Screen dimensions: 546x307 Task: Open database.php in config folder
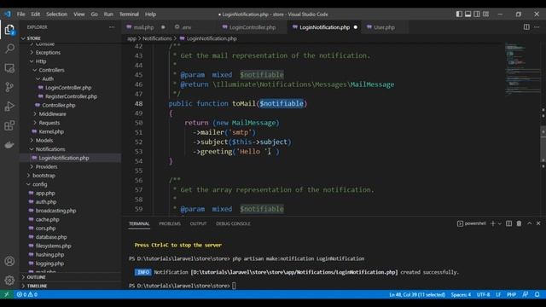tap(51, 237)
